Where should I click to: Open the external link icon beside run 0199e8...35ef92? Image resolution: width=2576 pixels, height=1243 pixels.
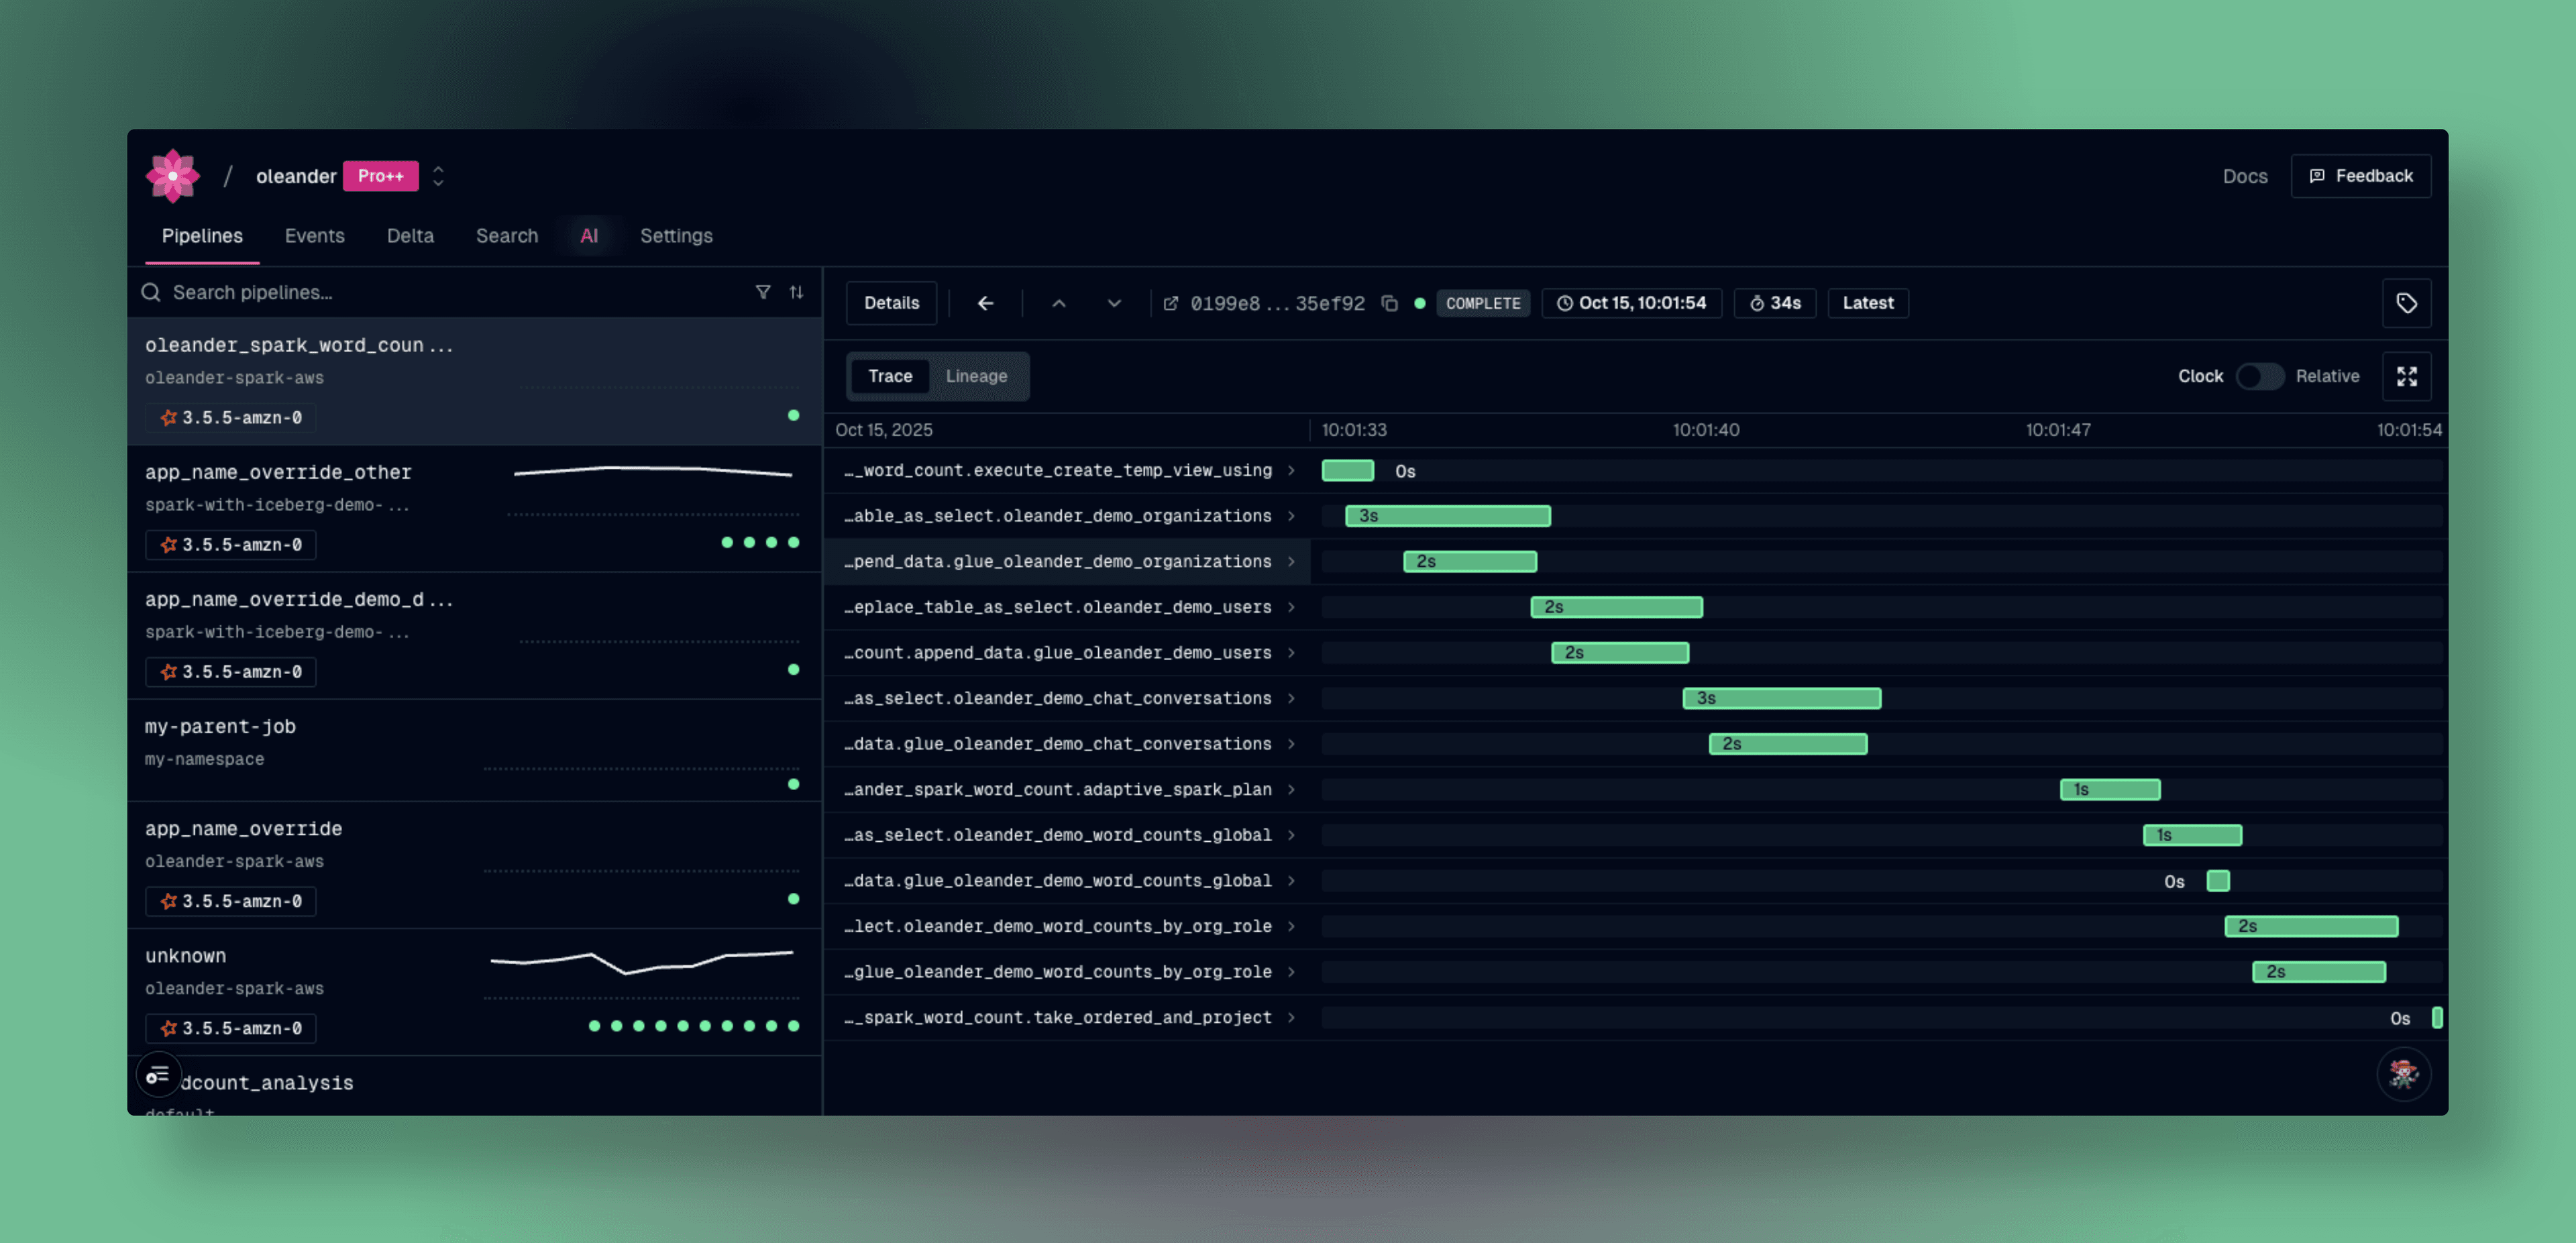point(1172,303)
